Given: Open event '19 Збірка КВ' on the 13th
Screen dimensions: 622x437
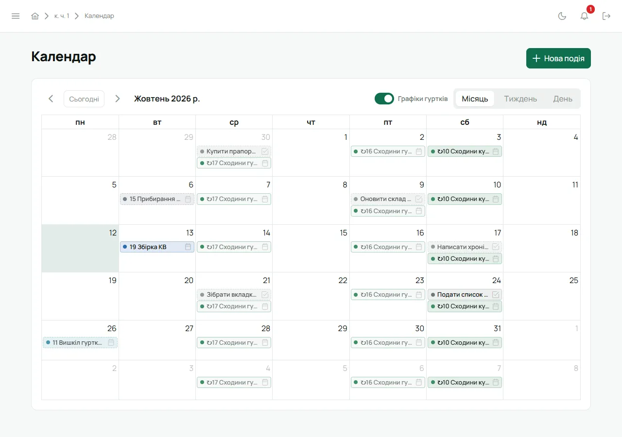Looking at the screenshot, I should click(157, 247).
